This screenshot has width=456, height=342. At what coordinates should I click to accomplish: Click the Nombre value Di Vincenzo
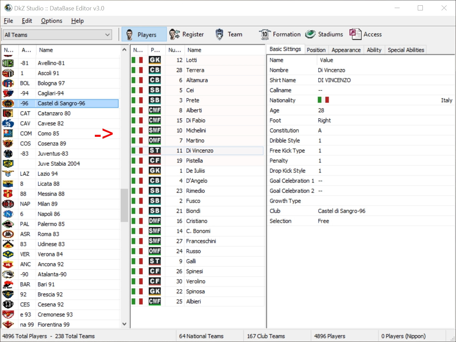[331, 70]
